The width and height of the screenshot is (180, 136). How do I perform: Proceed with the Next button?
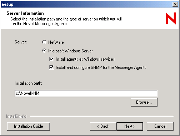point(130,126)
